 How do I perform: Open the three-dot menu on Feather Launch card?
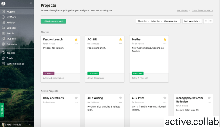click(x=76, y=44)
